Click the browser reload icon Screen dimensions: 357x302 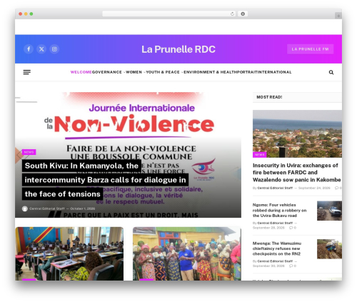232,14
